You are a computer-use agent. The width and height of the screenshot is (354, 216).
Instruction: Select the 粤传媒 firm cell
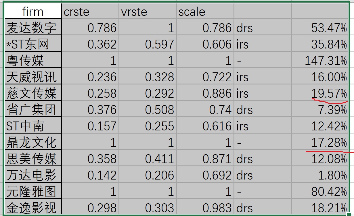point(33,61)
